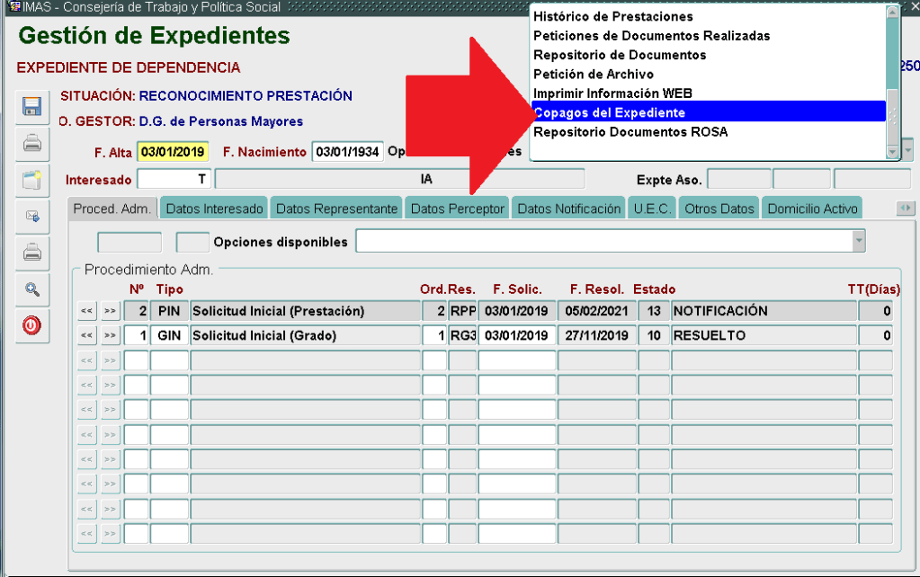
Task: Open the Domicilio Activo tab
Action: point(812,209)
